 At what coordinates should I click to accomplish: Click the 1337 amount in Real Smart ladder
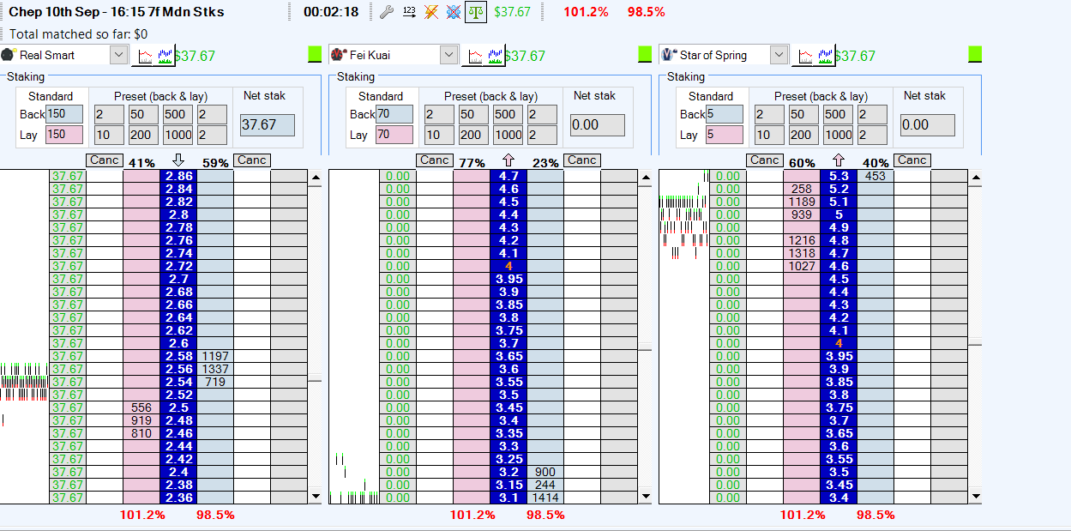click(x=215, y=369)
